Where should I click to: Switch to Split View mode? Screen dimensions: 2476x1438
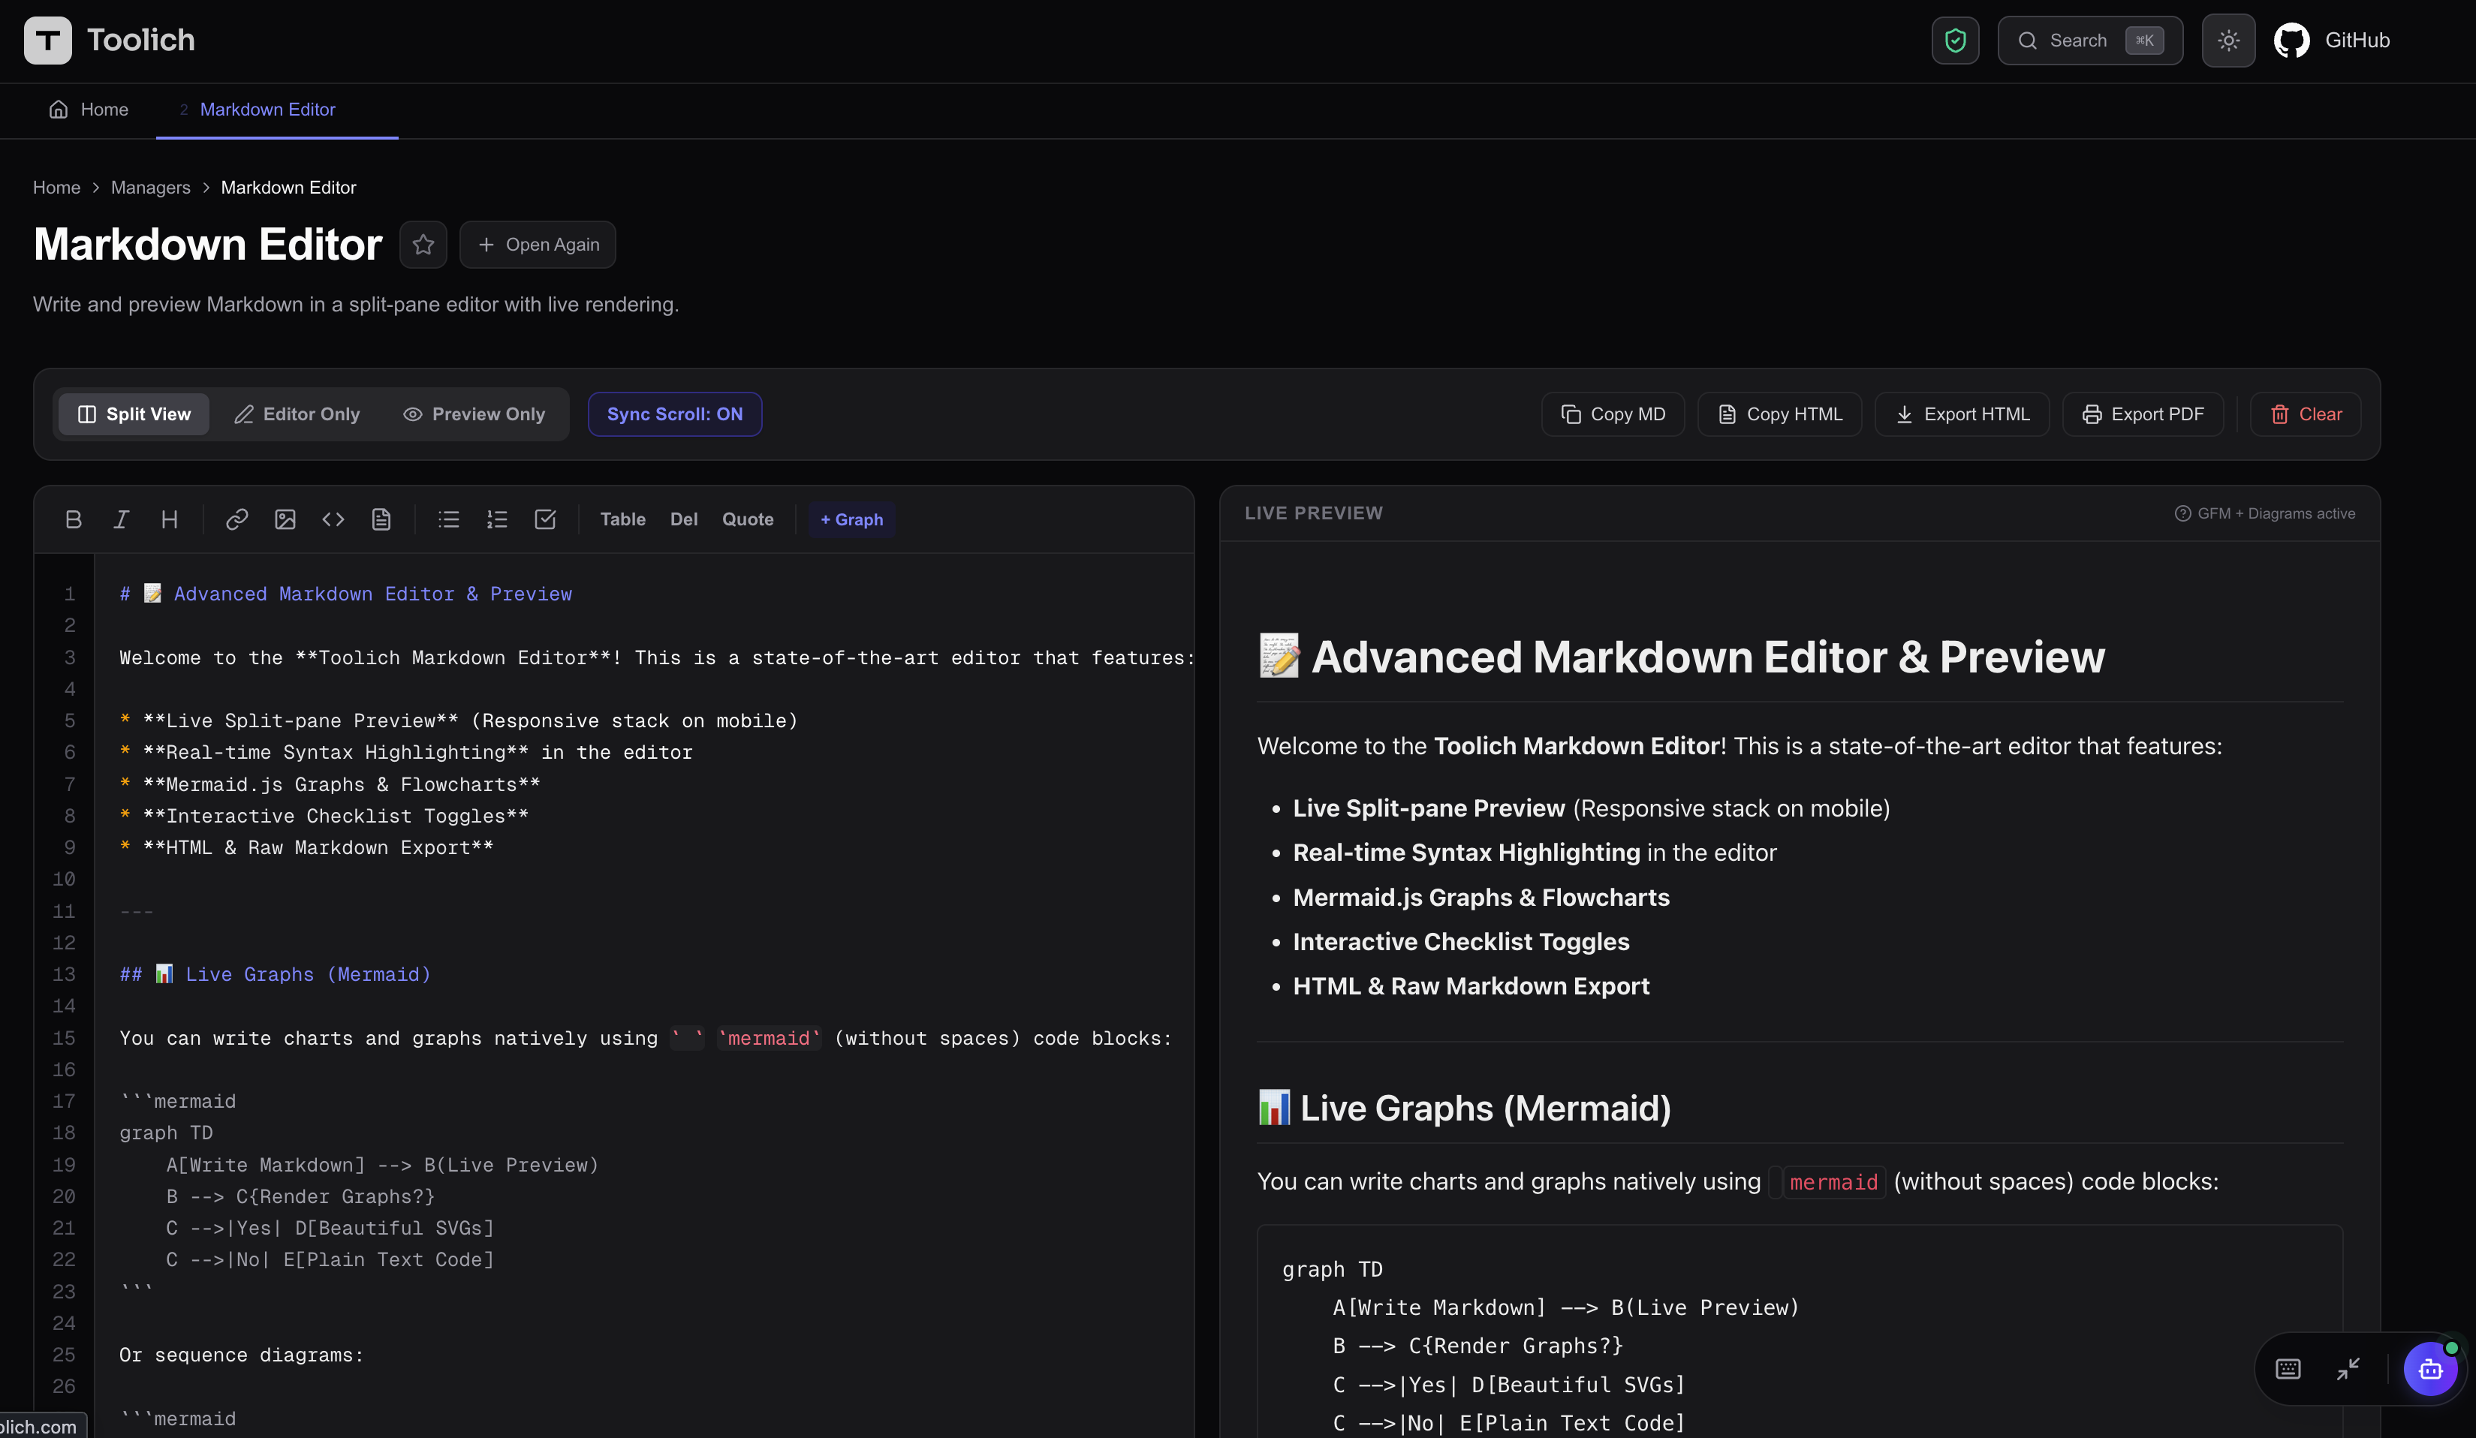(134, 414)
